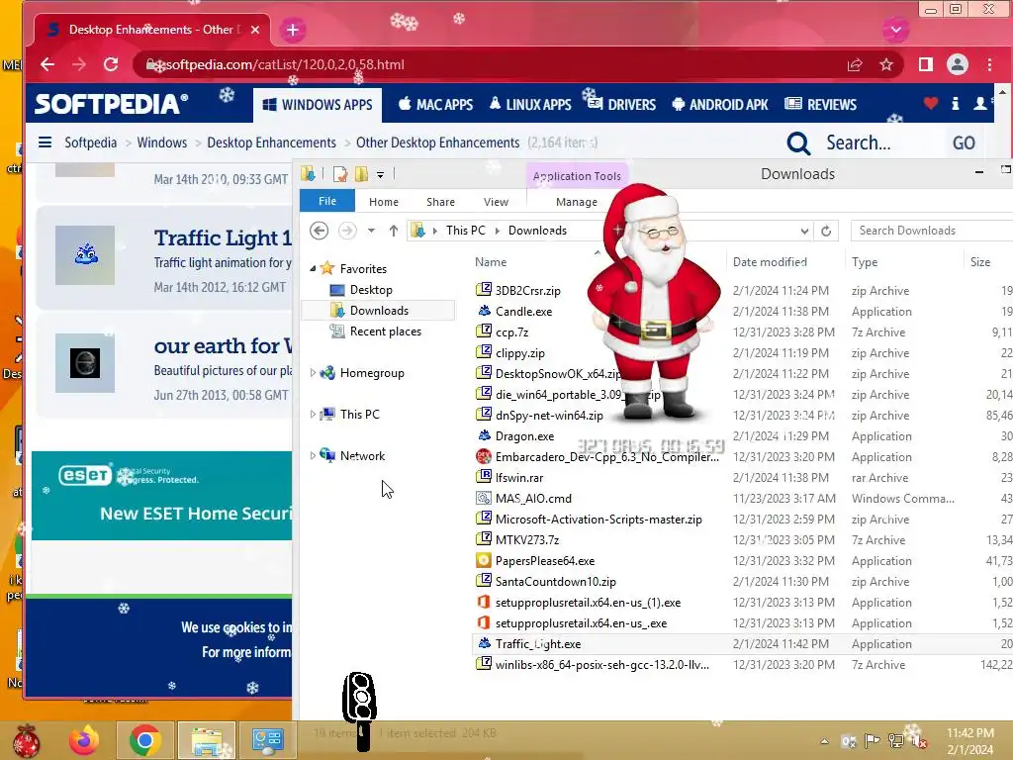Click the Softpedia user account icon

click(980, 103)
